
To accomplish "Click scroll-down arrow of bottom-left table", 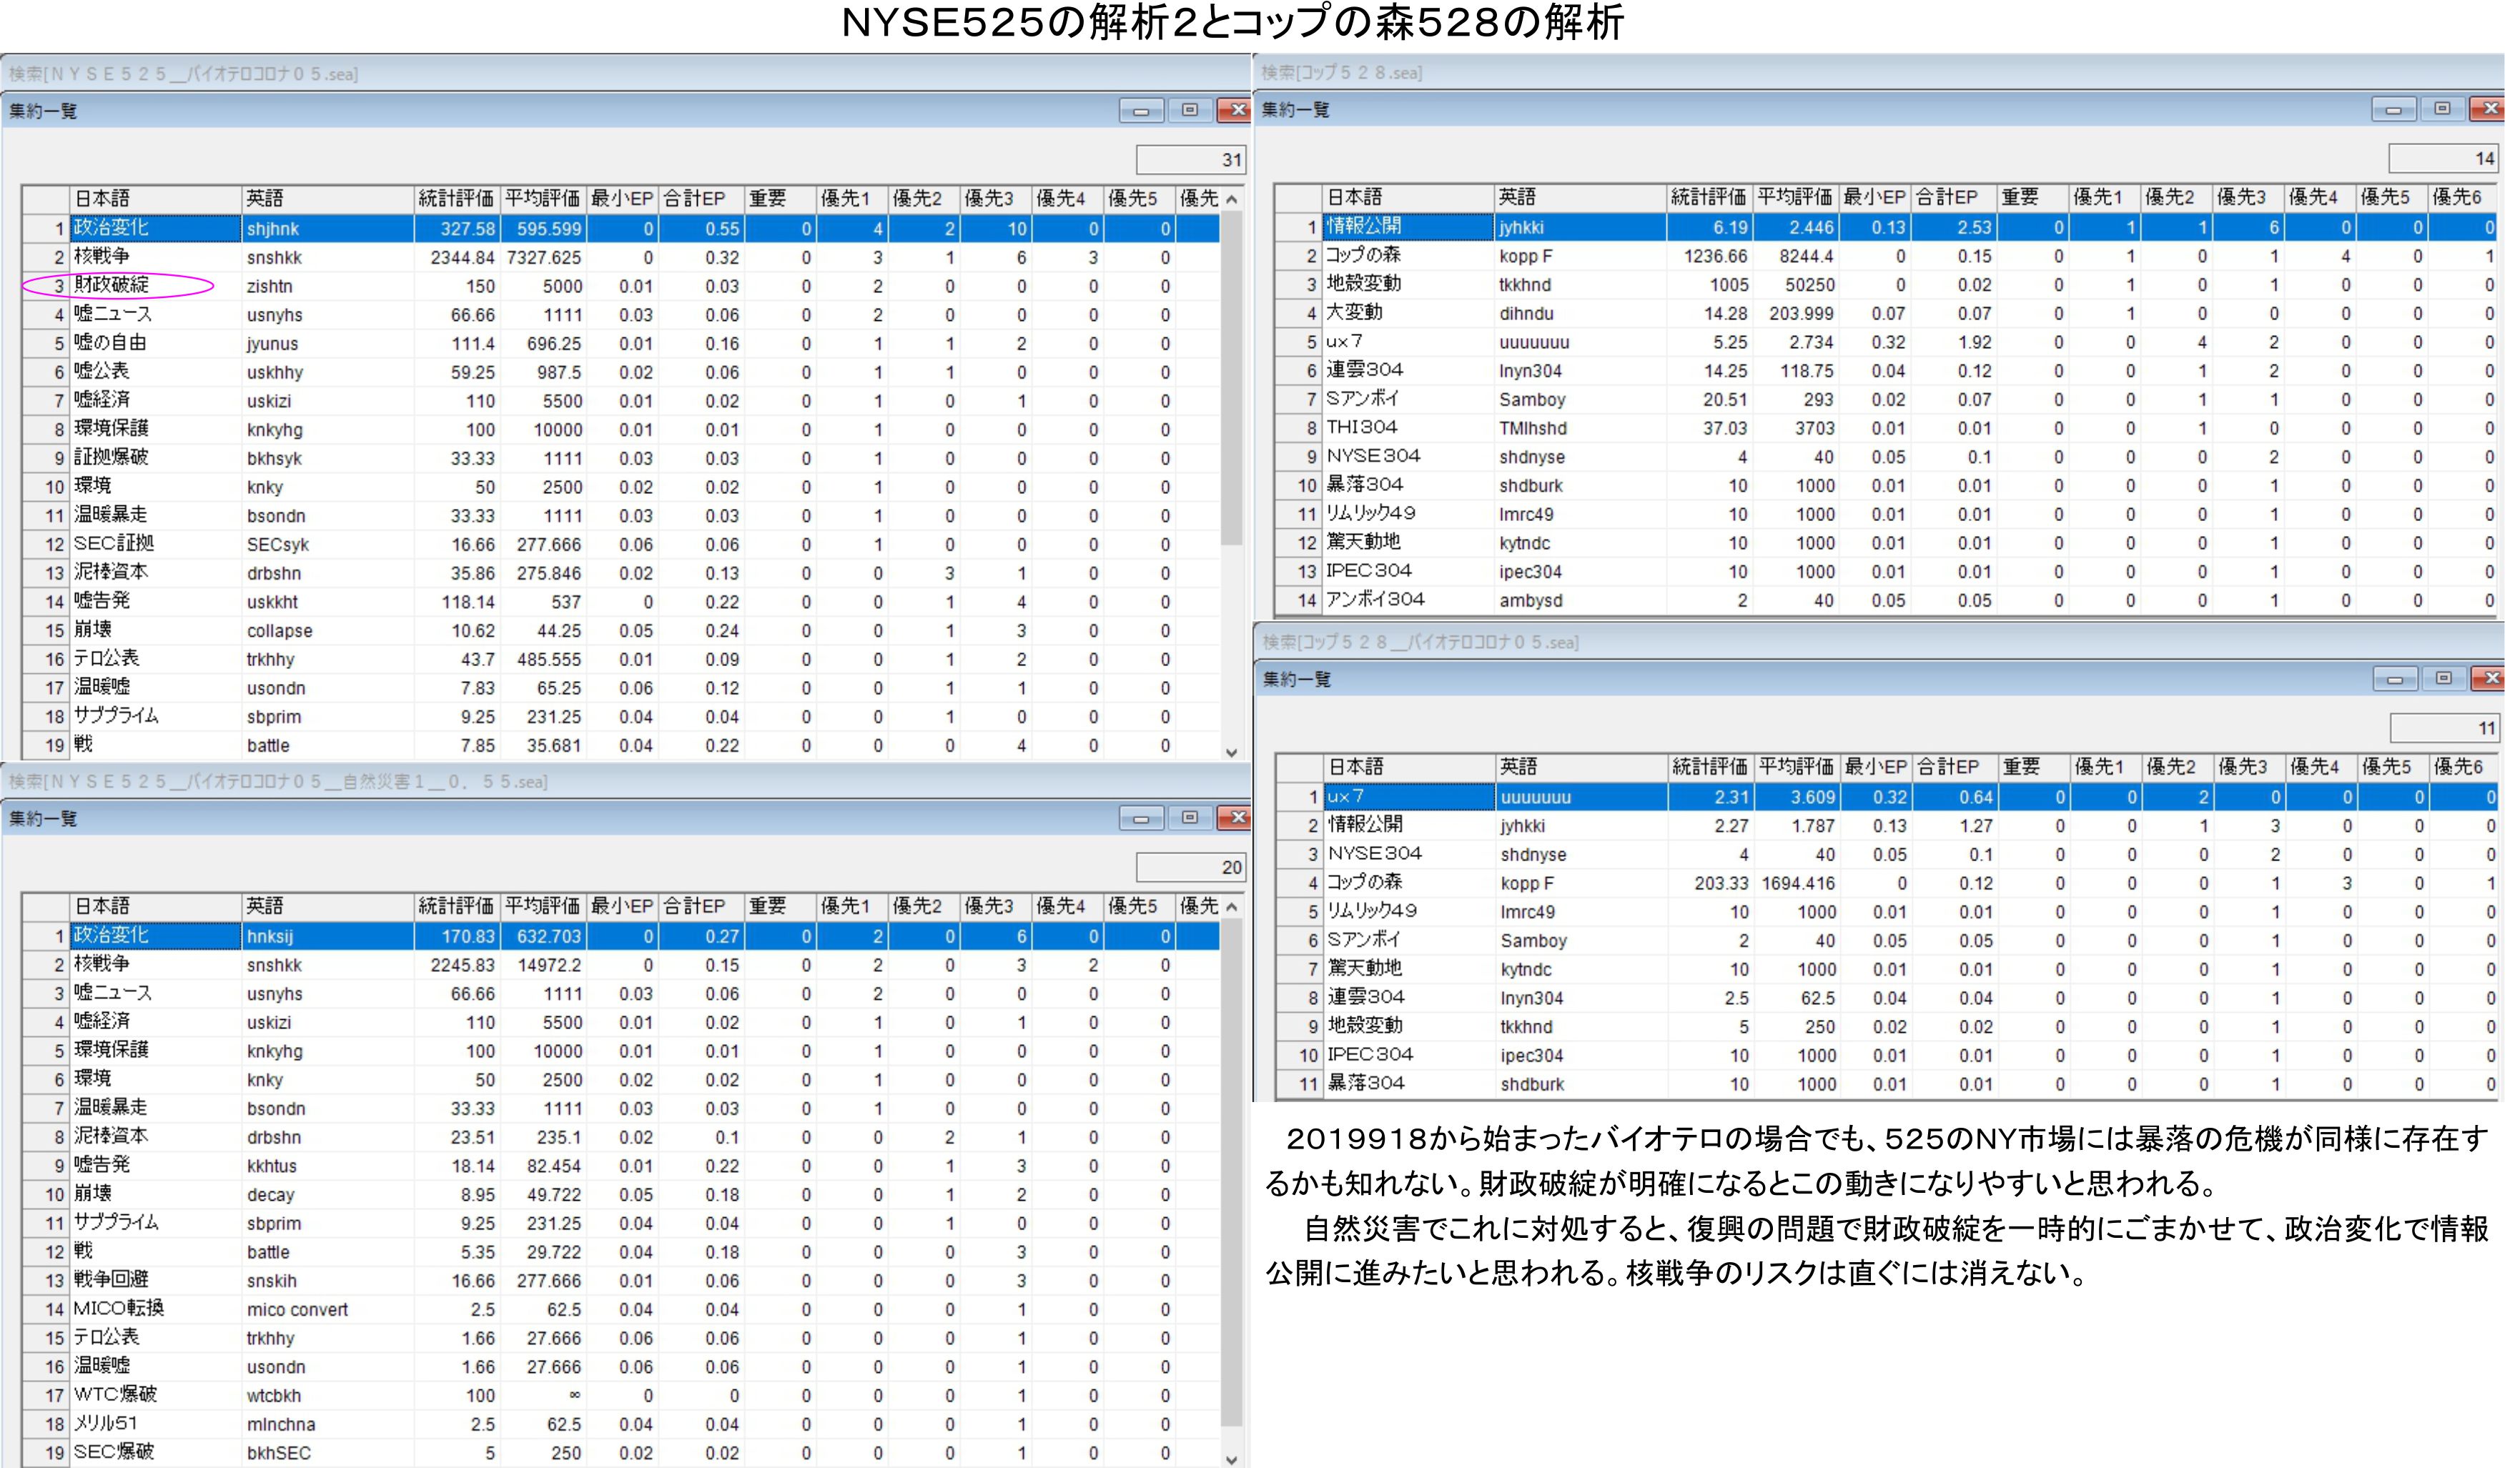I will pos(1232,1459).
